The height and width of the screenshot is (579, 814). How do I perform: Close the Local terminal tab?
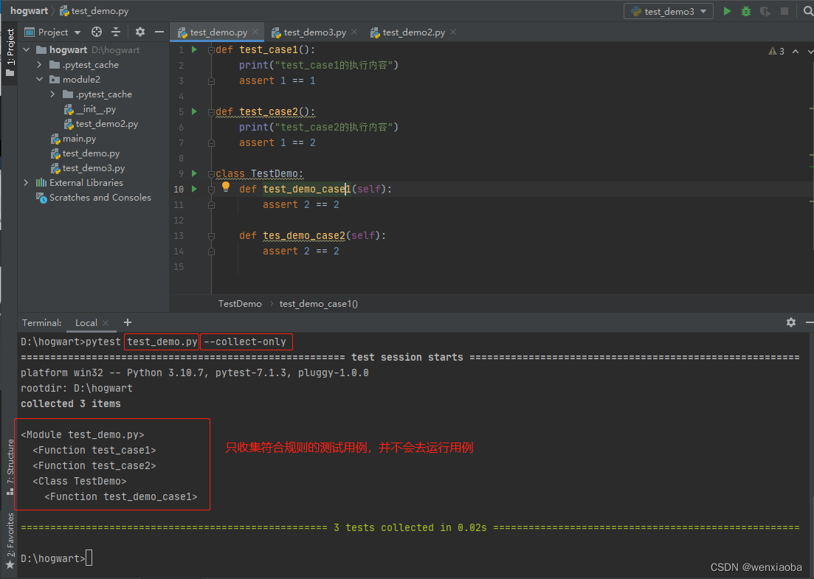(x=106, y=323)
